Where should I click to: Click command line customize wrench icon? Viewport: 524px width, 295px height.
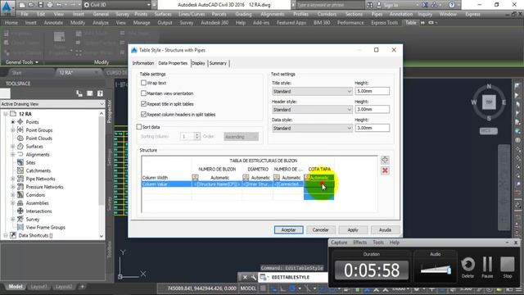(253, 277)
